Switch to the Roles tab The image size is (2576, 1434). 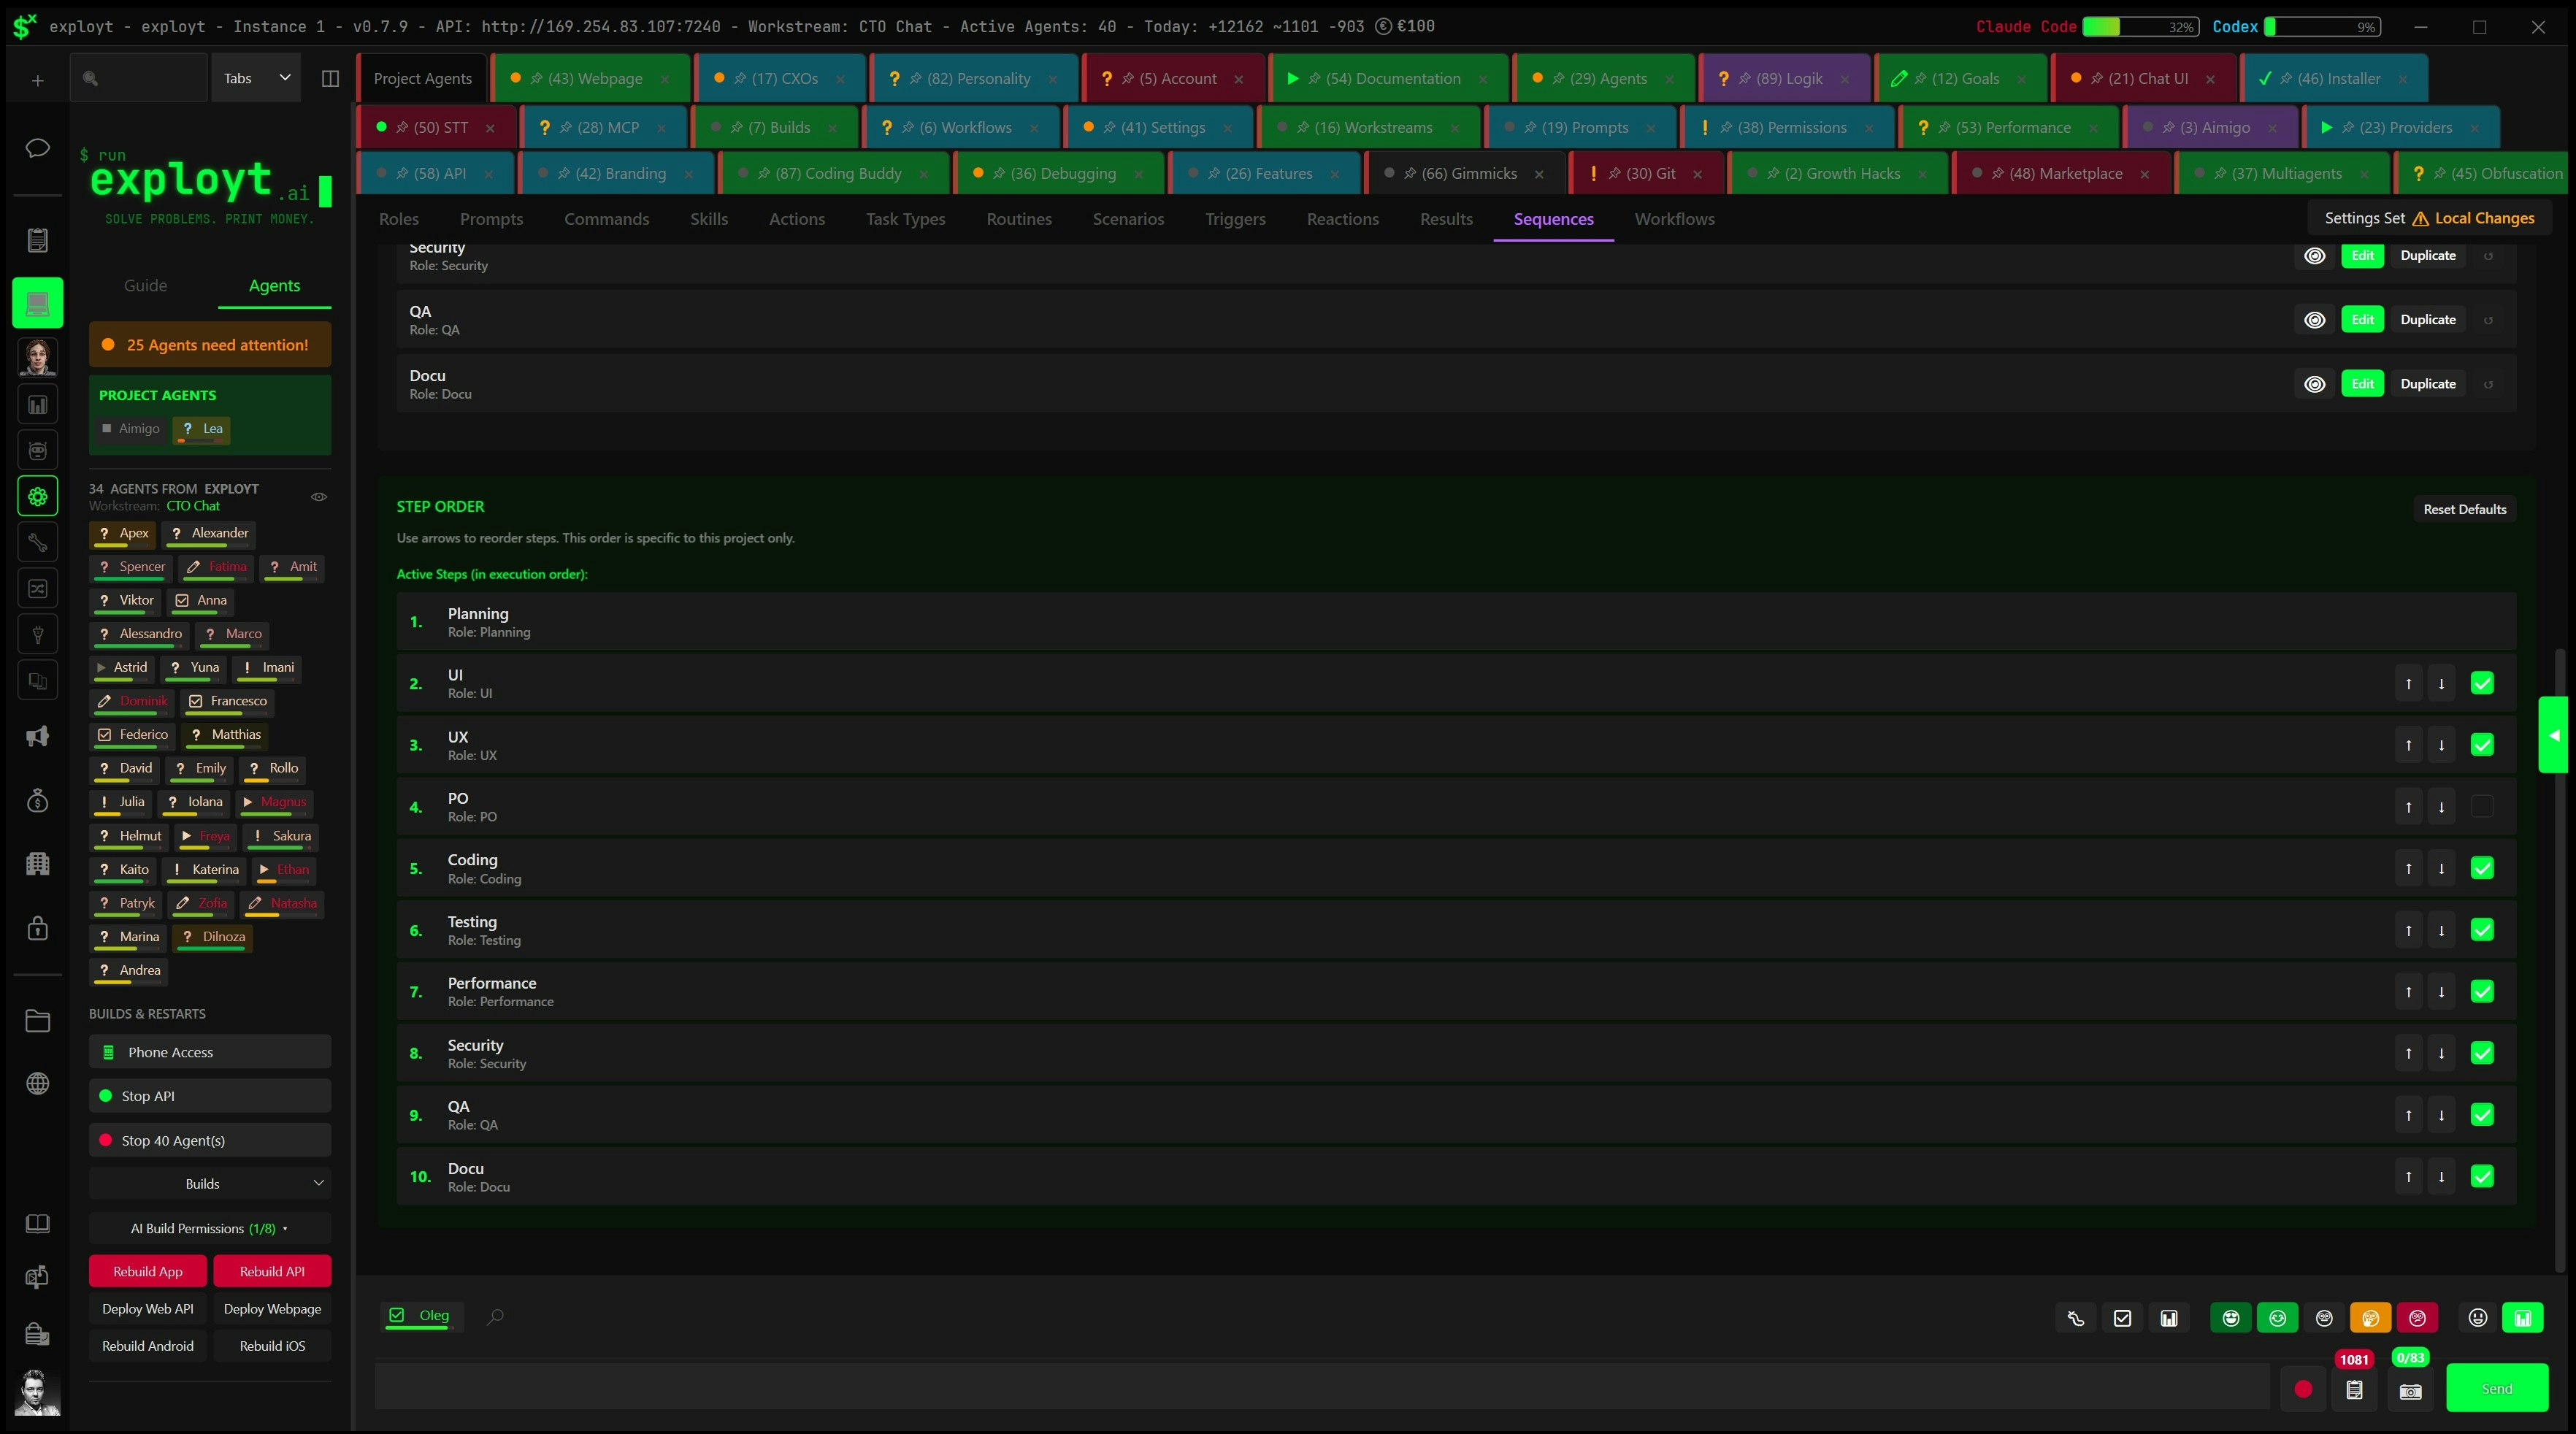tap(399, 219)
